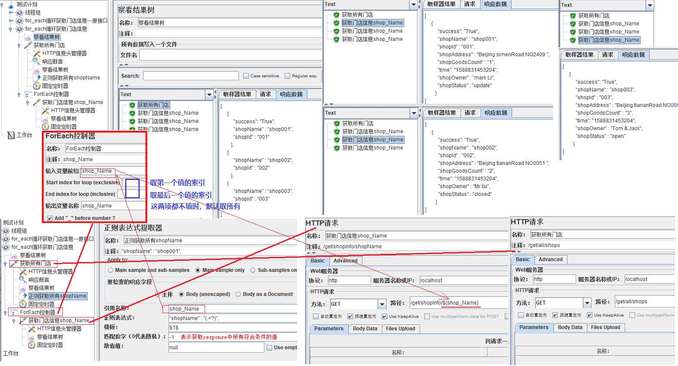The width and height of the screenshot is (678, 366).
Task: Open Files Upload tab in 获取所有门店 request
Action: (x=605, y=327)
